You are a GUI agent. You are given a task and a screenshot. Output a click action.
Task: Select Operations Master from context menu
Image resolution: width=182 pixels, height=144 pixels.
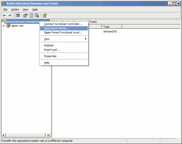pyautogui.click(x=64, y=28)
